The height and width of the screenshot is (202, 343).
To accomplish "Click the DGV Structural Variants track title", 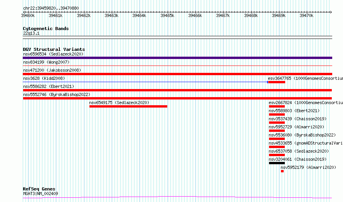I will (54, 49).
